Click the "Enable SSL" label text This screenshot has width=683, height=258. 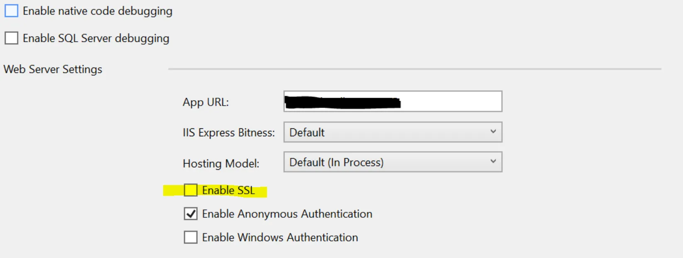[228, 190]
